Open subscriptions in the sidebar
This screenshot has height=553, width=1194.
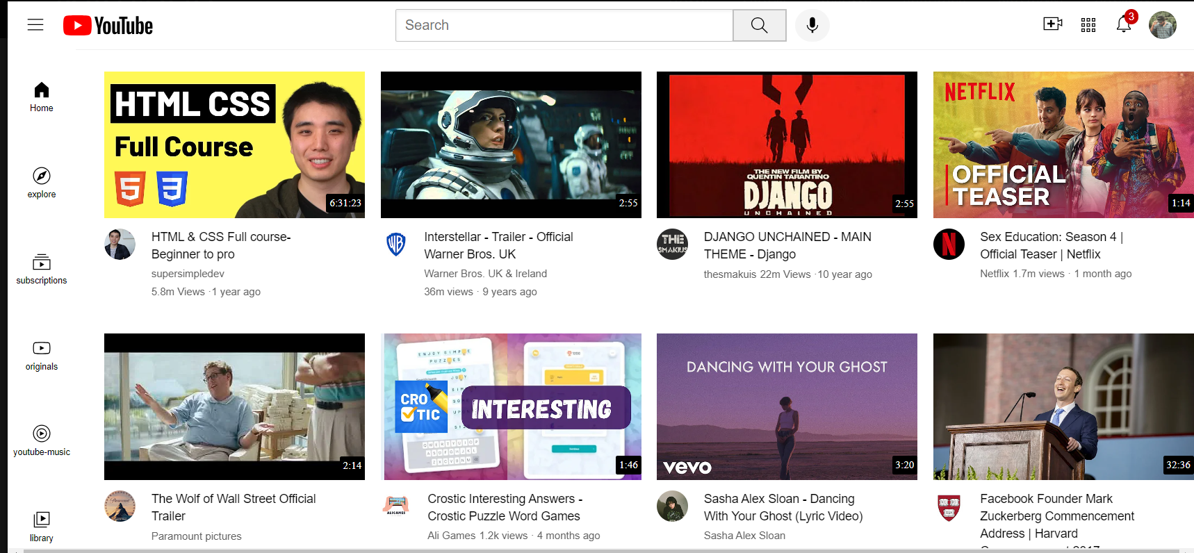point(42,270)
